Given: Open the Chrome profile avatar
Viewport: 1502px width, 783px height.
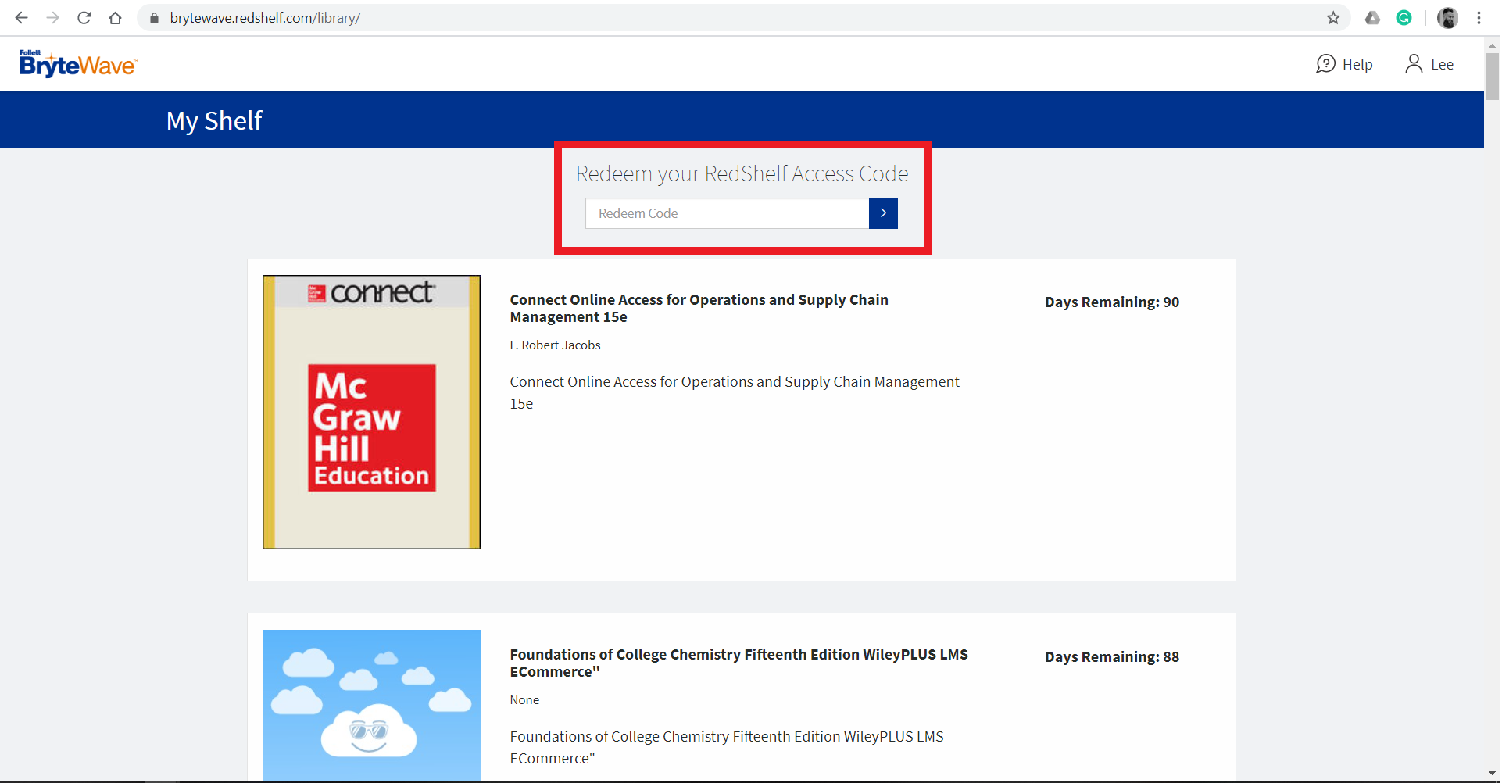Looking at the screenshot, I should tap(1447, 18).
